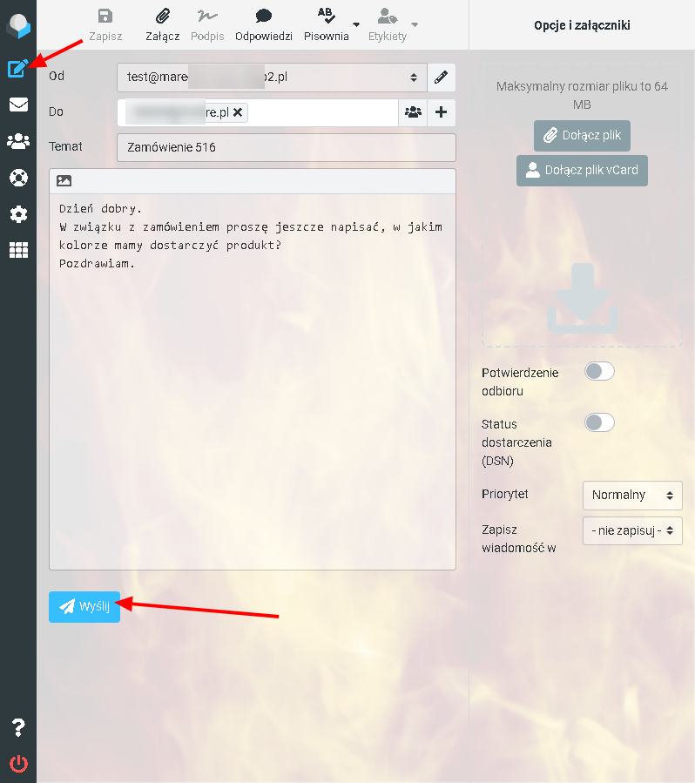Click the Temat subject input field
The image size is (695, 783).
pos(286,147)
